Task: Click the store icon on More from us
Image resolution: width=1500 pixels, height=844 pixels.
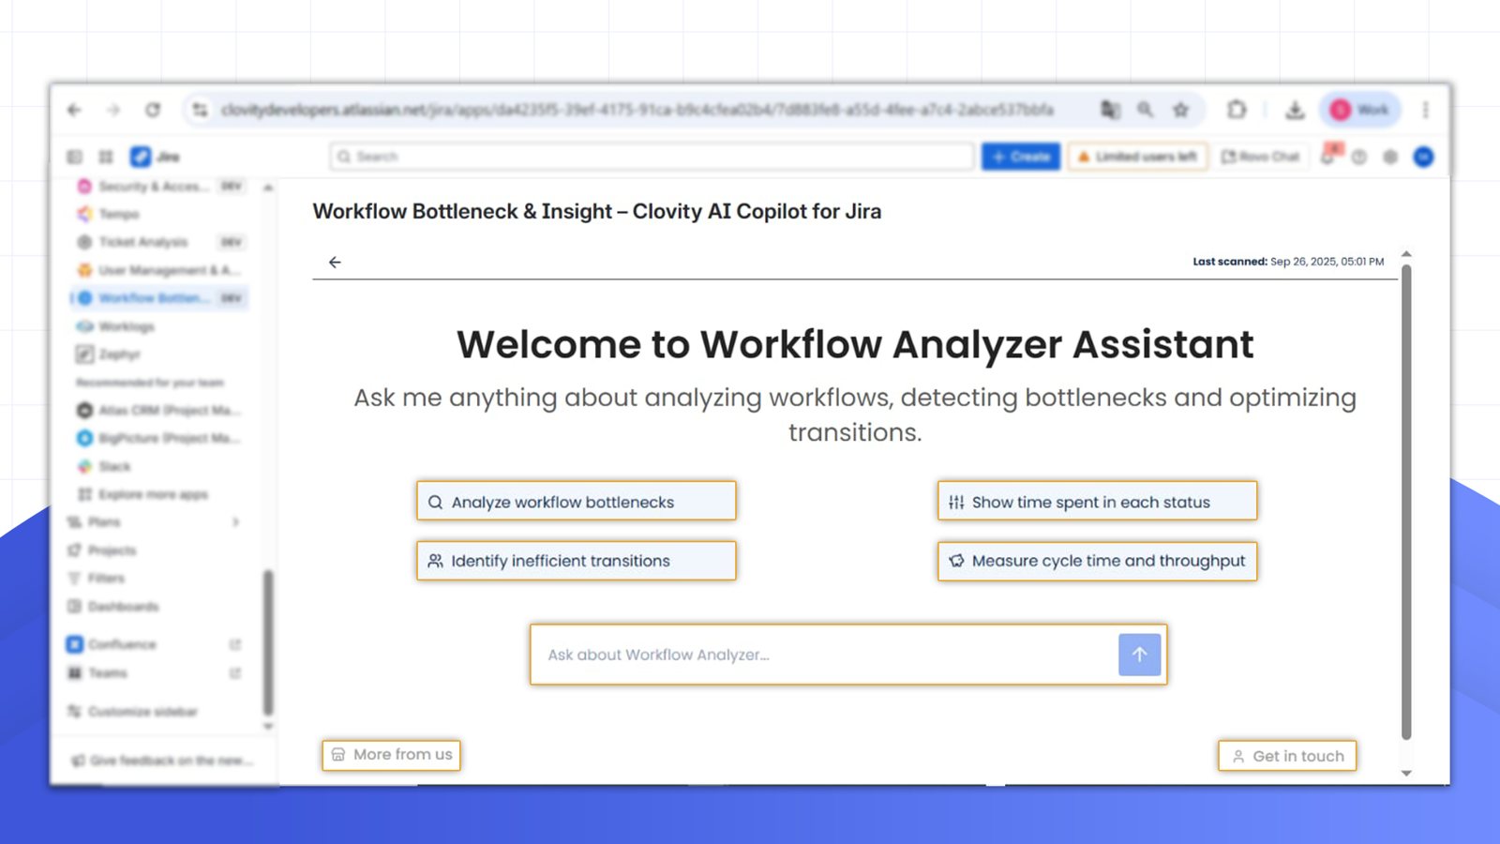Action: coord(338,755)
